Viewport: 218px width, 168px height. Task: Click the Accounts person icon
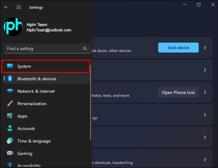click(10, 128)
